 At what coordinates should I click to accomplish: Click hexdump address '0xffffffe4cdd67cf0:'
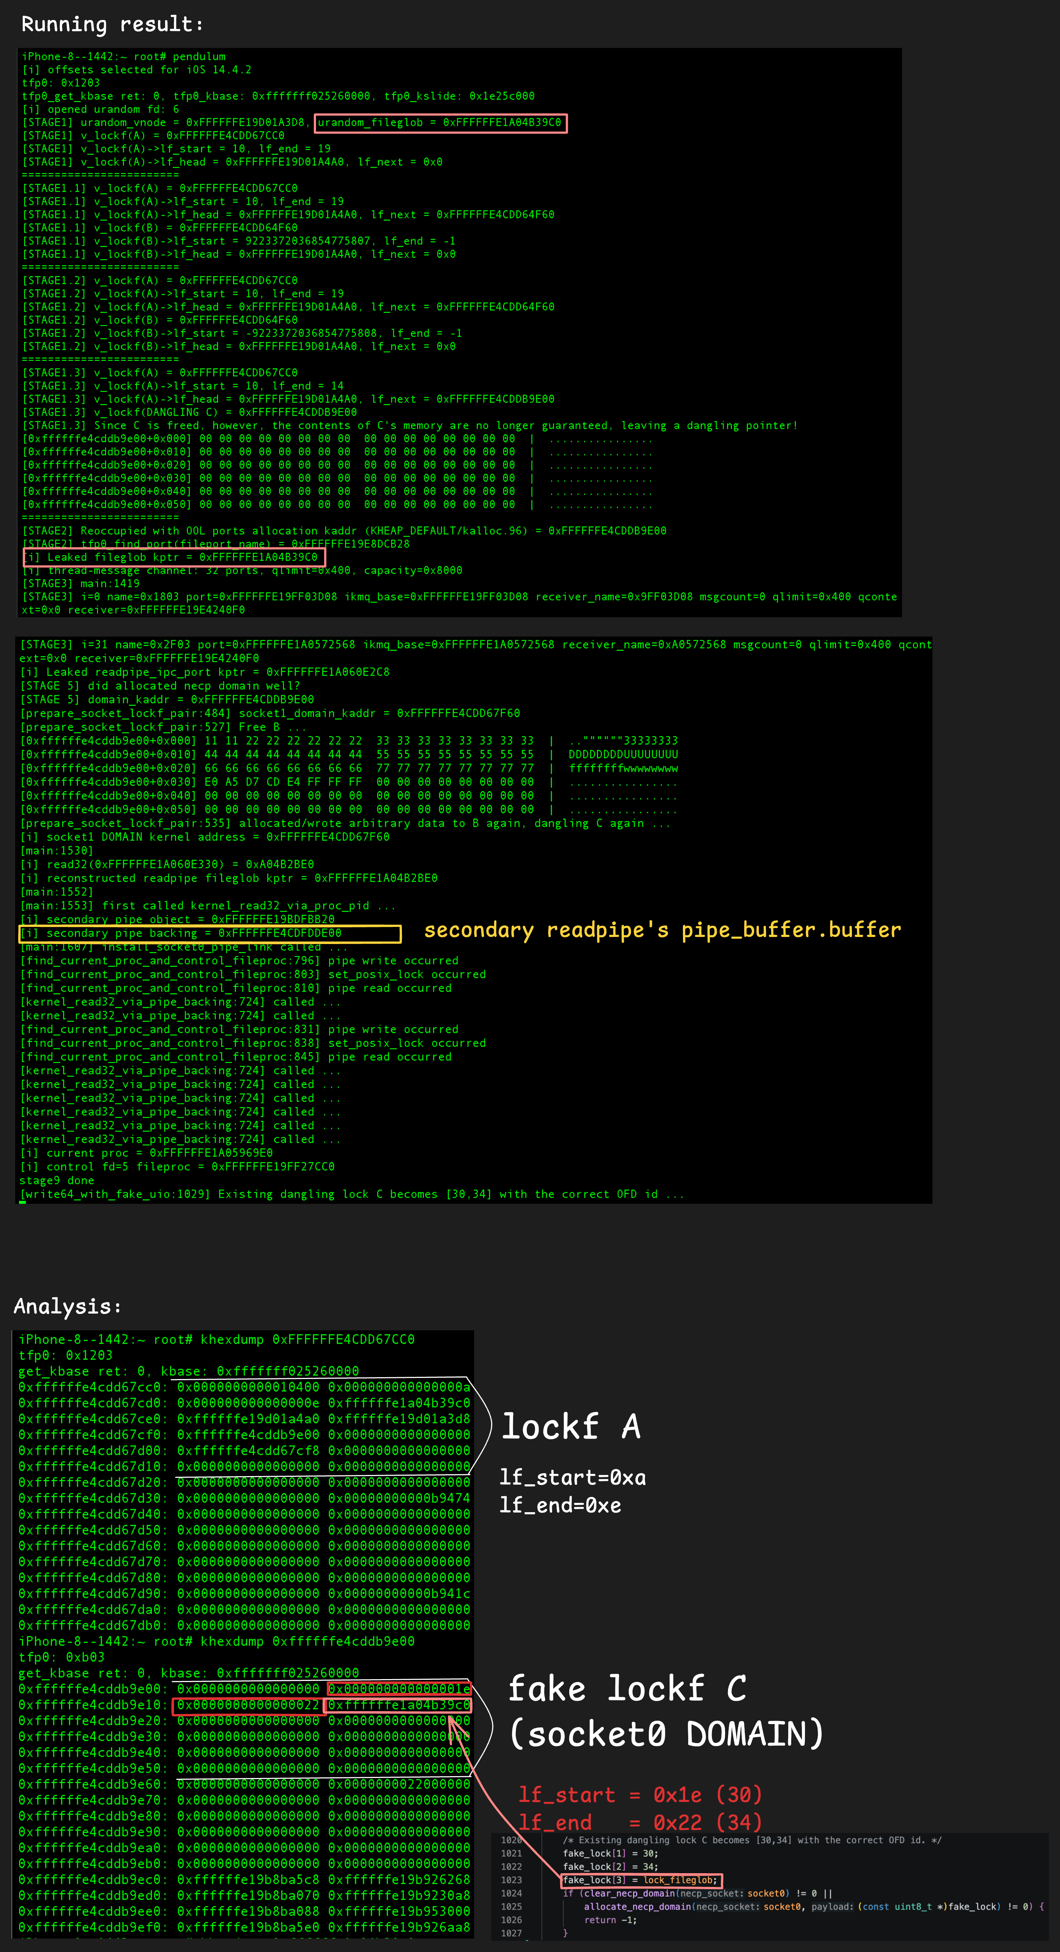point(93,1434)
